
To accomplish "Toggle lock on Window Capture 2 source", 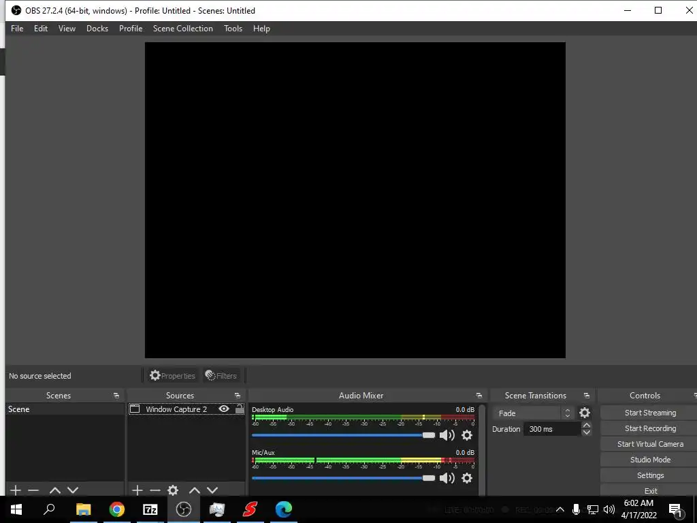I will pos(240,409).
